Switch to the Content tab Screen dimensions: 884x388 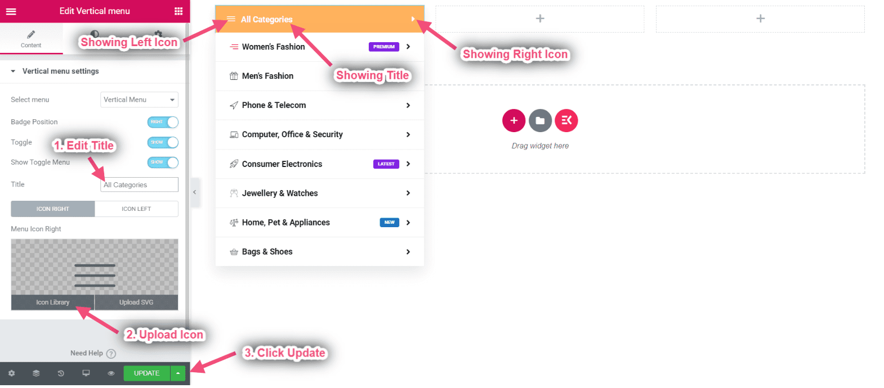[31, 39]
